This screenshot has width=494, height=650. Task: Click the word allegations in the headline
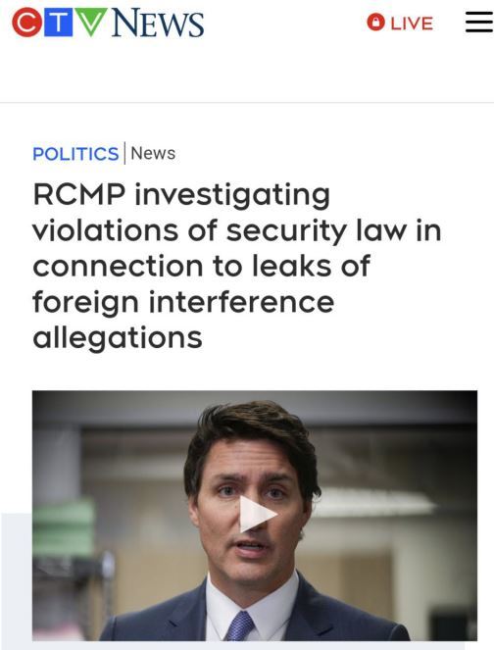tap(118, 338)
